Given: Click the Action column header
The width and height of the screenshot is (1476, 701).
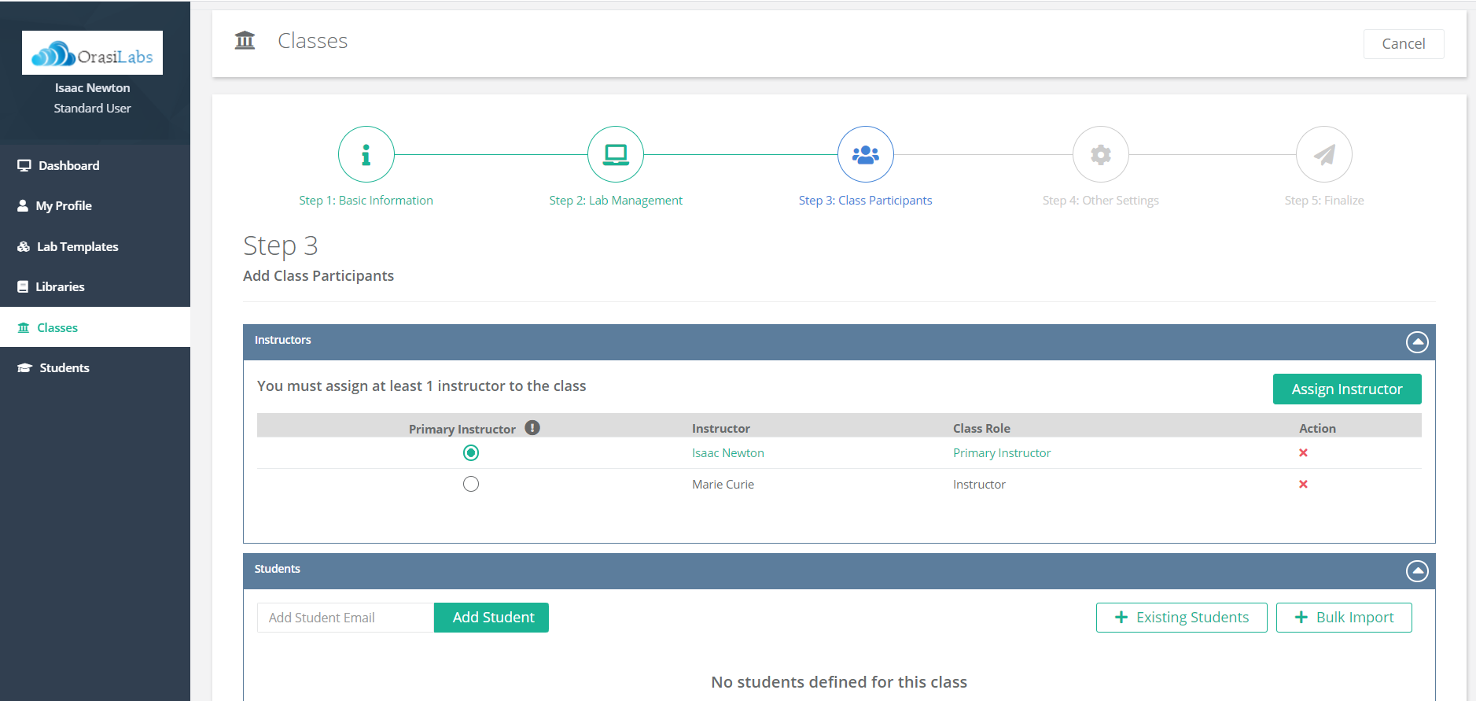Looking at the screenshot, I should pyautogui.click(x=1317, y=429).
